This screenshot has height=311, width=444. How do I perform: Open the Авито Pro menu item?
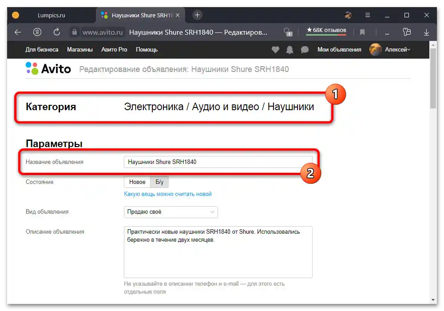click(x=114, y=50)
